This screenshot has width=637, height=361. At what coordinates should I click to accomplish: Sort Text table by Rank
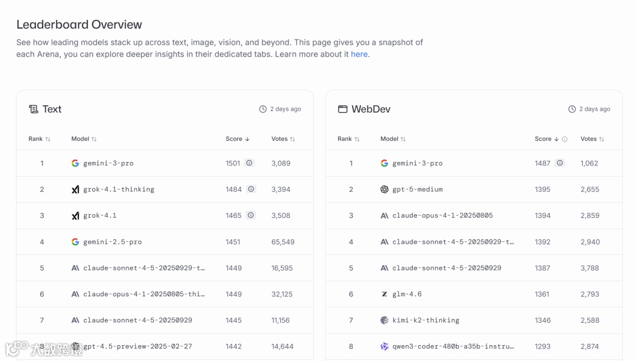click(40, 139)
